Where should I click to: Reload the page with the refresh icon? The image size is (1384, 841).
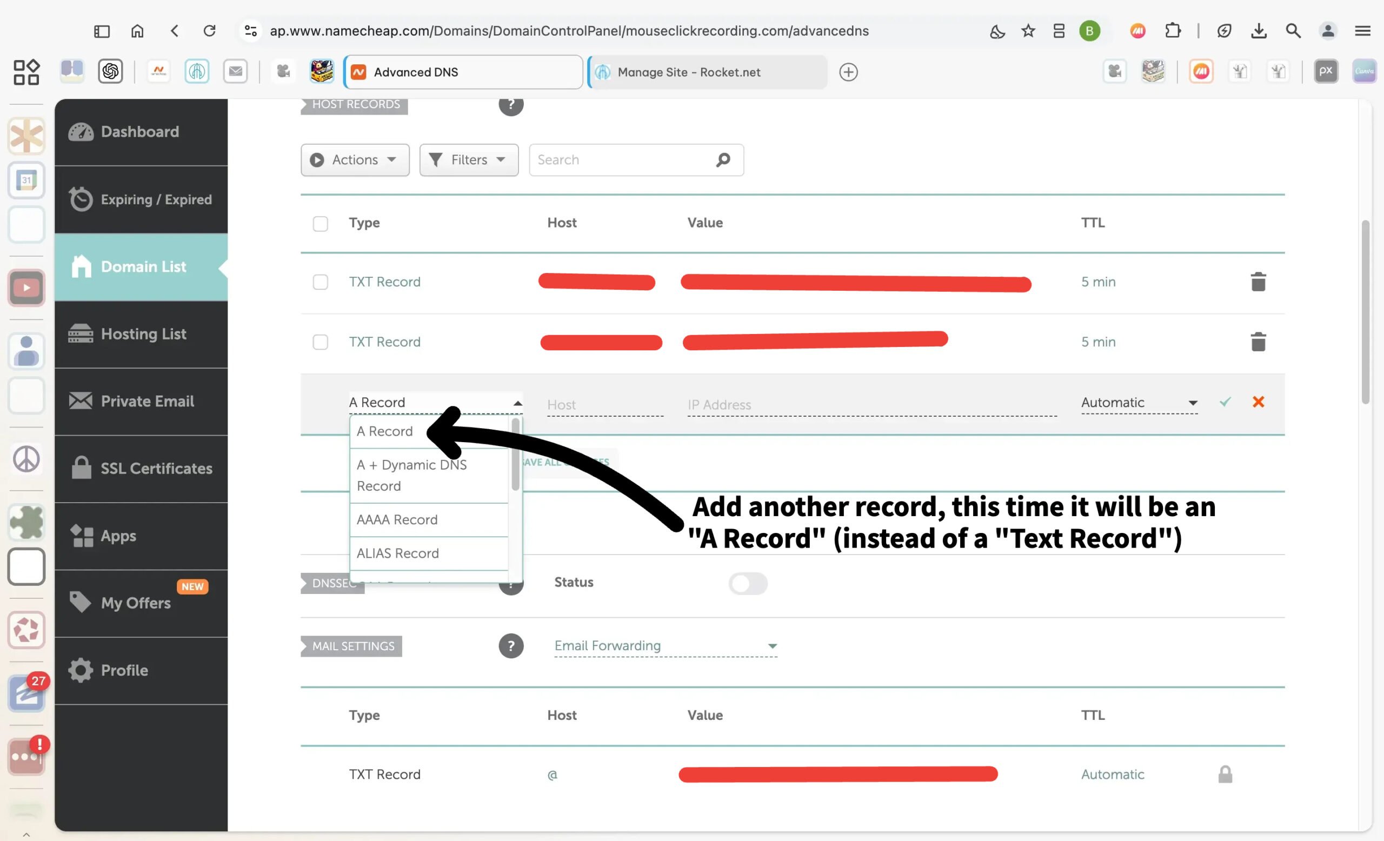[210, 31]
